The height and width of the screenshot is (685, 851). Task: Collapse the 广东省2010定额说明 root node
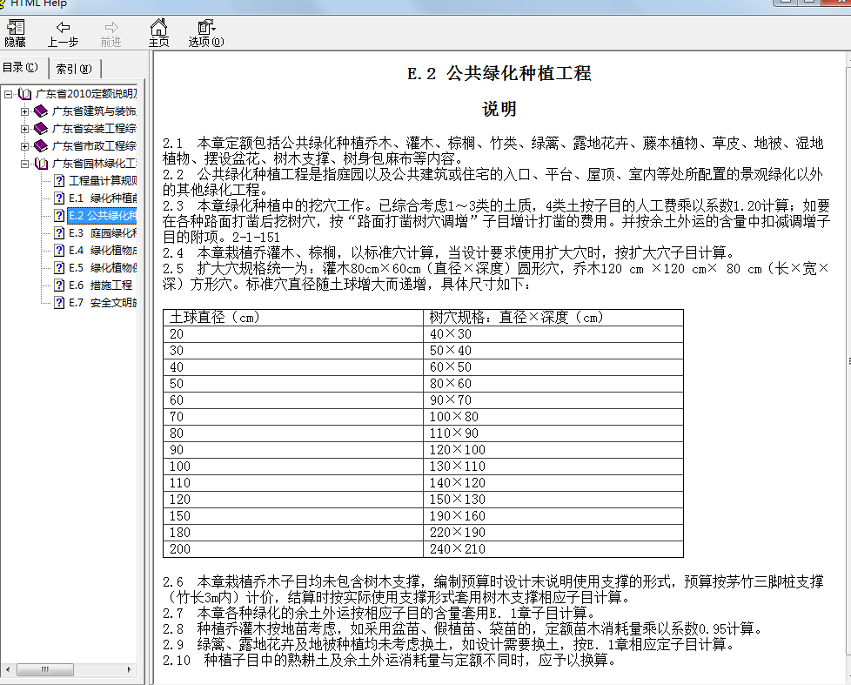point(8,94)
